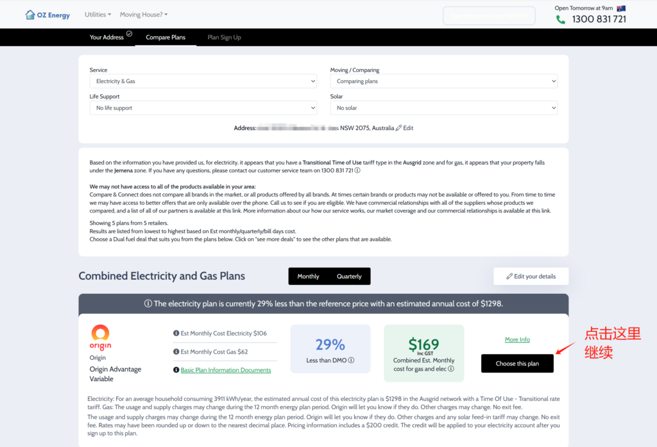Expand the Service Electricity & Gas dropdown

tap(203, 81)
